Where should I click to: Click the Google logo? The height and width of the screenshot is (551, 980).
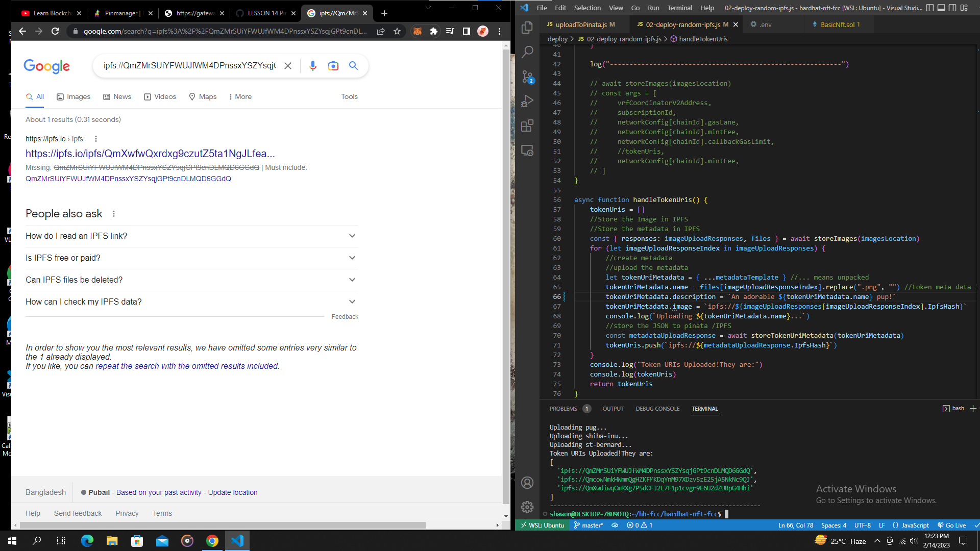(46, 66)
